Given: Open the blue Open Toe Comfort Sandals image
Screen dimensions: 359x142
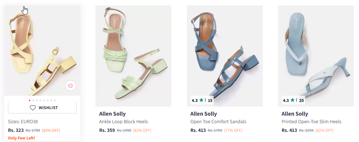Looking at the screenshot, I should click(225, 56).
